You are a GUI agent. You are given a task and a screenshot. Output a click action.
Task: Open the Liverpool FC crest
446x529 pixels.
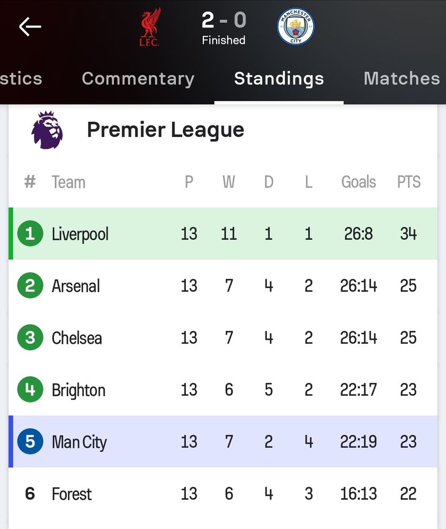pyautogui.click(x=150, y=26)
